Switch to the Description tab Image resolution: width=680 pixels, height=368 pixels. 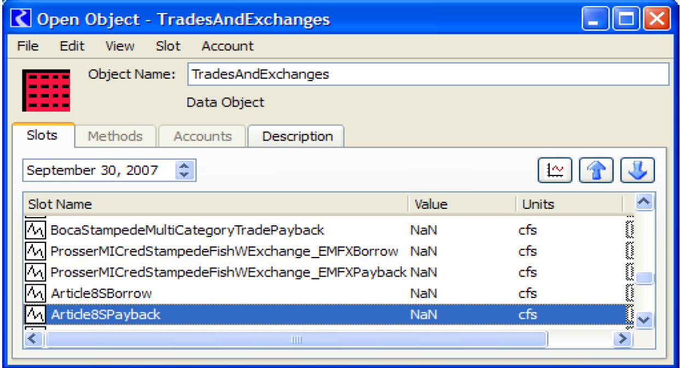point(297,136)
